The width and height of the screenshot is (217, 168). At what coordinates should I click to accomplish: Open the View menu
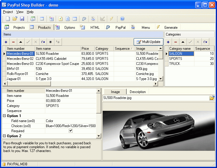pos(20,12)
